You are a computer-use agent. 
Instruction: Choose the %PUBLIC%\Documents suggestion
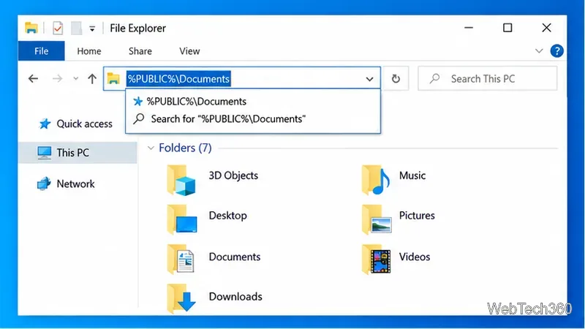(x=253, y=102)
